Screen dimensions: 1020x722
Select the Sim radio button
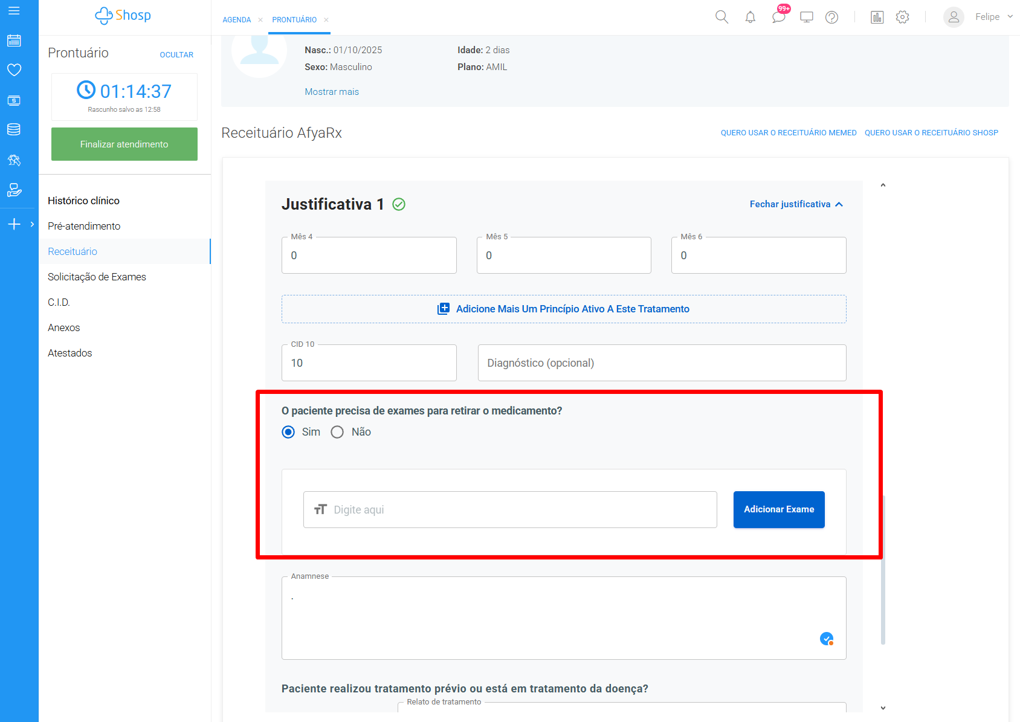[x=288, y=432]
